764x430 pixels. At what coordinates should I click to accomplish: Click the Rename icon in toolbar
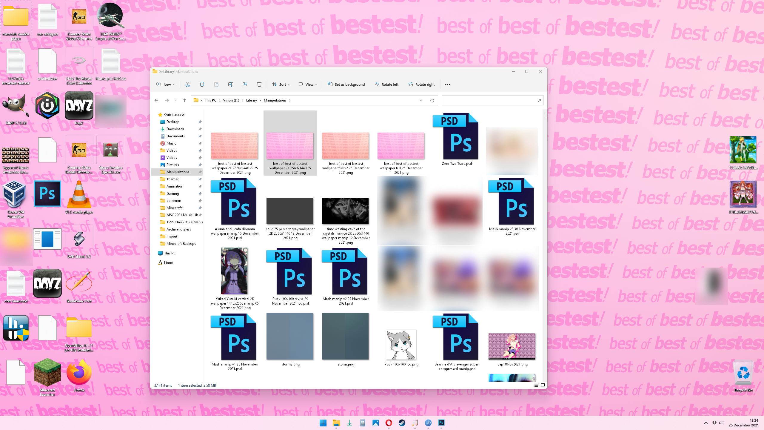coord(230,84)
